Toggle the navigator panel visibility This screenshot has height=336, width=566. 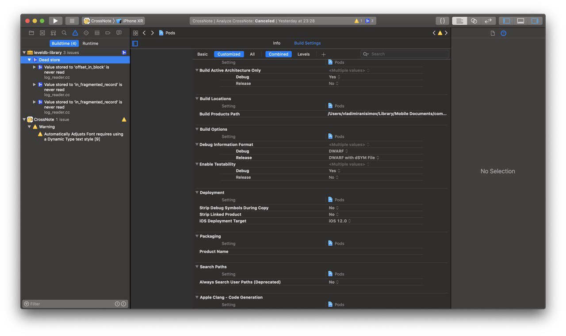506,21
